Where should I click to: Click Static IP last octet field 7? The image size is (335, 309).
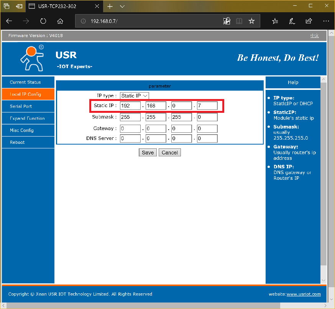207,106
